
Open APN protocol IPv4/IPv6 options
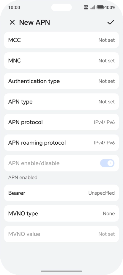pyautogui.click(x=61, y=122)
